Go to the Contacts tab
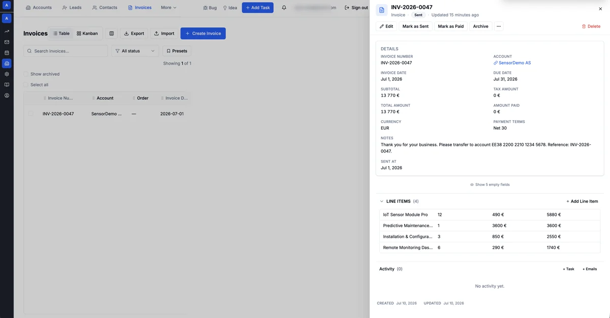Viewport: 610px width, 318px height. pyautogui.click(x=105, y=8)
